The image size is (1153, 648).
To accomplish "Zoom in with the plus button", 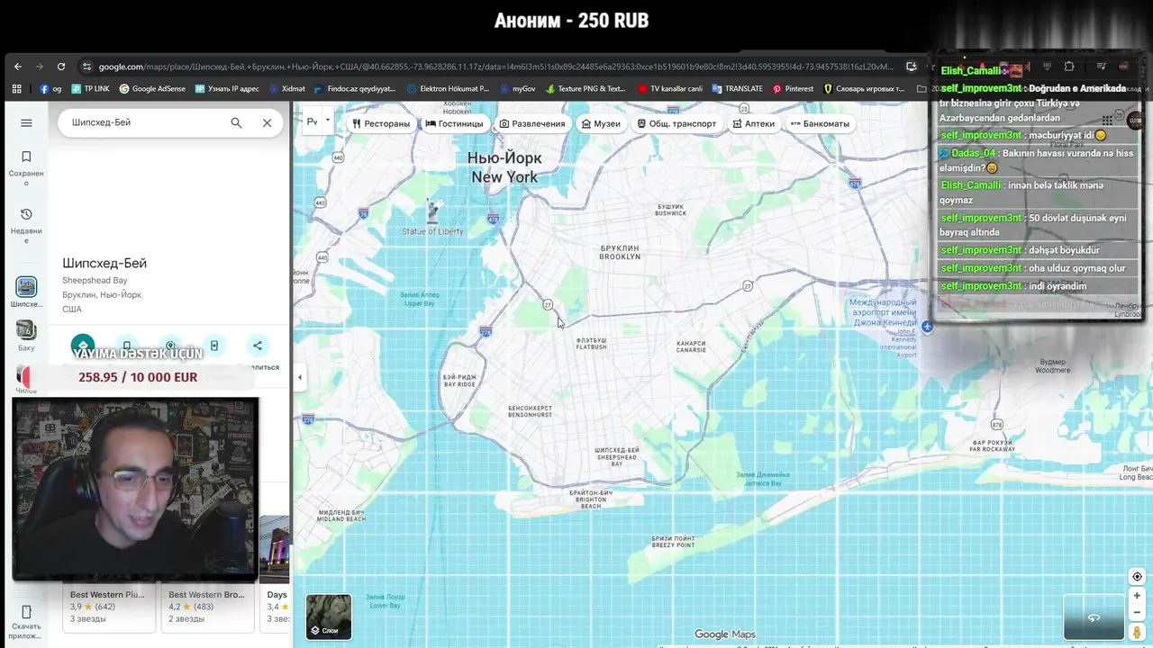I will [x=1137, y=596].
